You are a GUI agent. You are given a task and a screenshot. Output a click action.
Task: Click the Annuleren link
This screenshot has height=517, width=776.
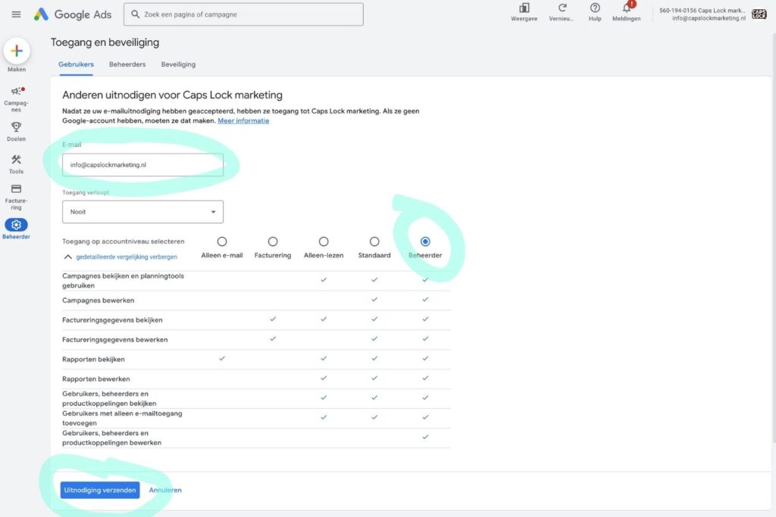(x=165, y=490)
